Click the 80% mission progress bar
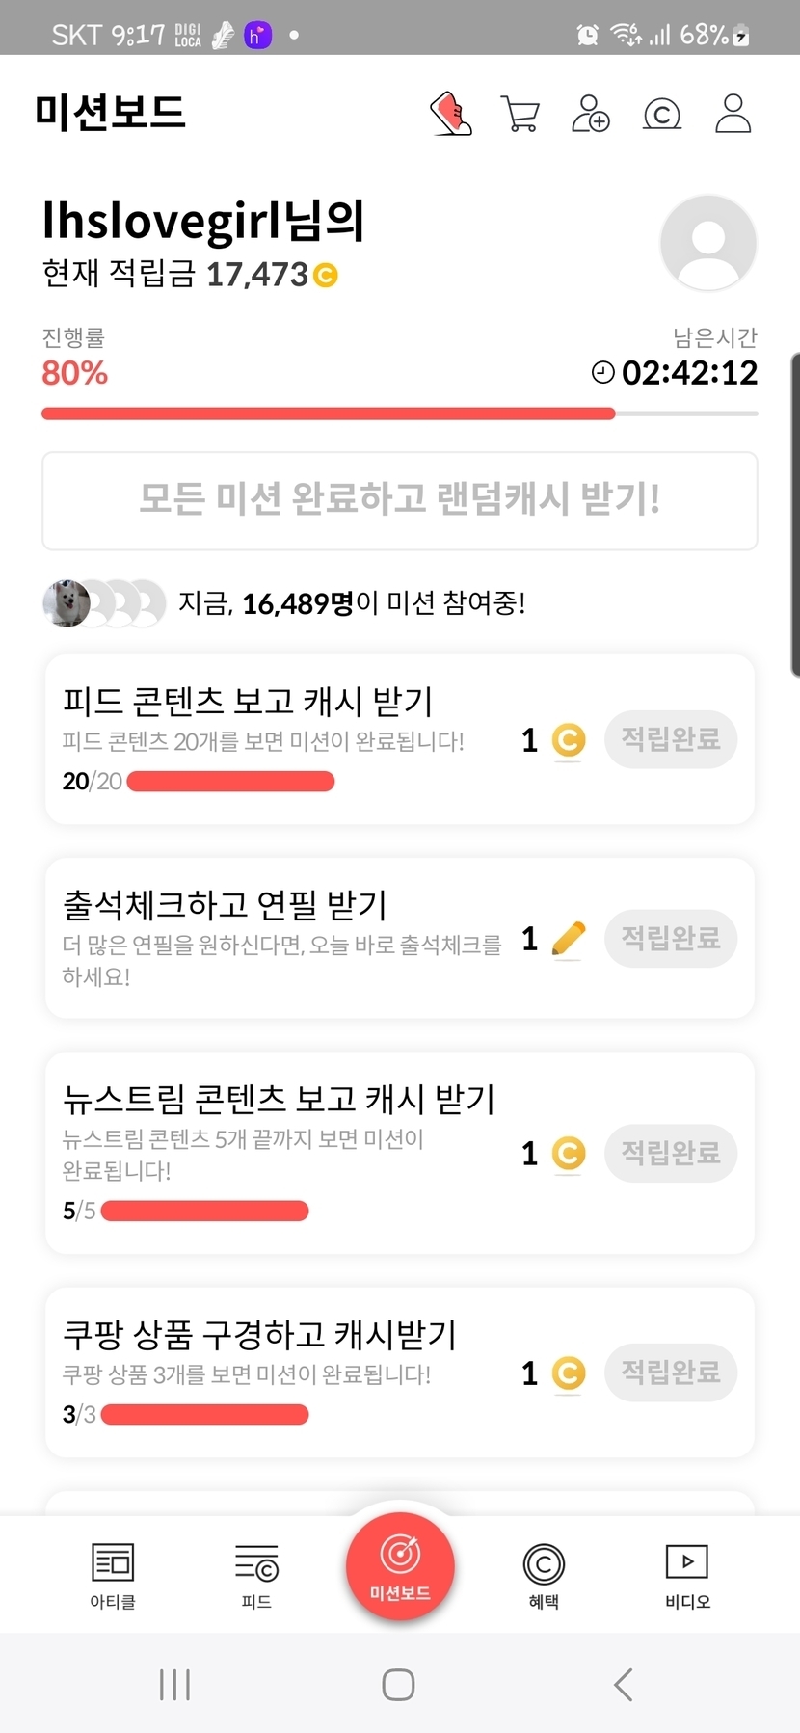Viewport: 800px width, 1733px height. pos(399,413)
